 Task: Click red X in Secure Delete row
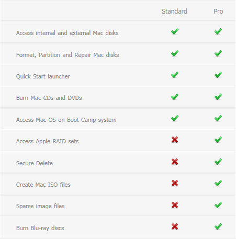click(175, 162)
